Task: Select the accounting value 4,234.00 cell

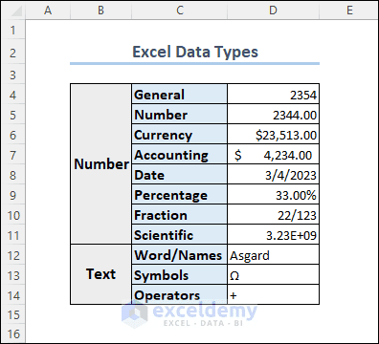Action: tap(274, 155)
